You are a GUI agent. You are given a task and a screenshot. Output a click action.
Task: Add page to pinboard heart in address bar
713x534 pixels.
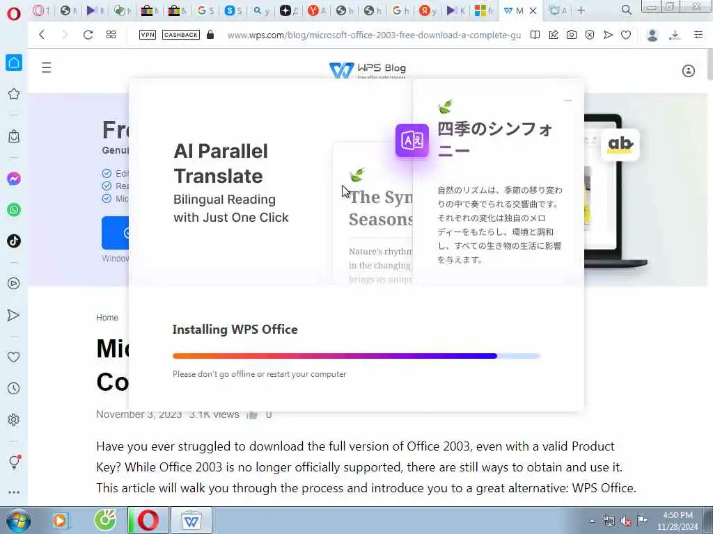coord(626,35)
